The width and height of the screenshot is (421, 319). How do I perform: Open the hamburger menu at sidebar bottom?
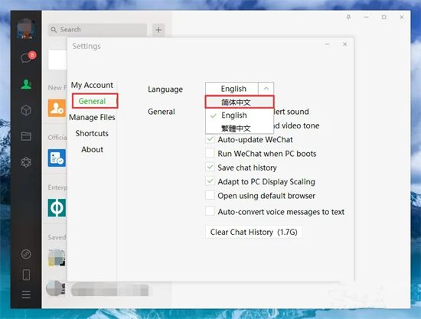point(26,295)
